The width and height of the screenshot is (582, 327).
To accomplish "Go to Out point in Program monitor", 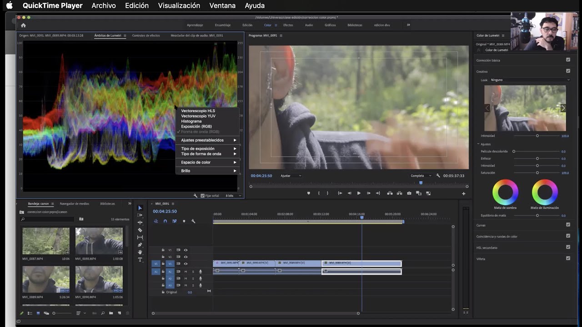I will pyautogui.click(x=378, y=193).
